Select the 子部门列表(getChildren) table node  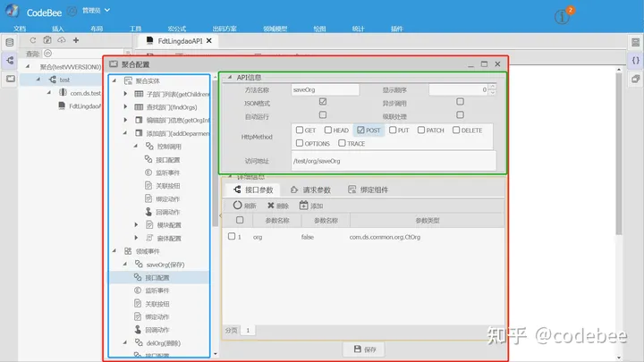click(x=178, y=94)
